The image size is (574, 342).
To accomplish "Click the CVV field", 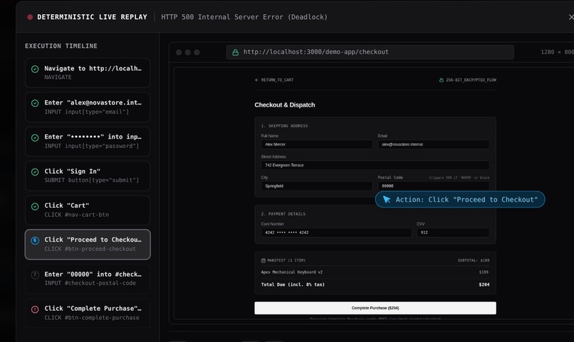I will pyautogui.click(x=453, y=233).
